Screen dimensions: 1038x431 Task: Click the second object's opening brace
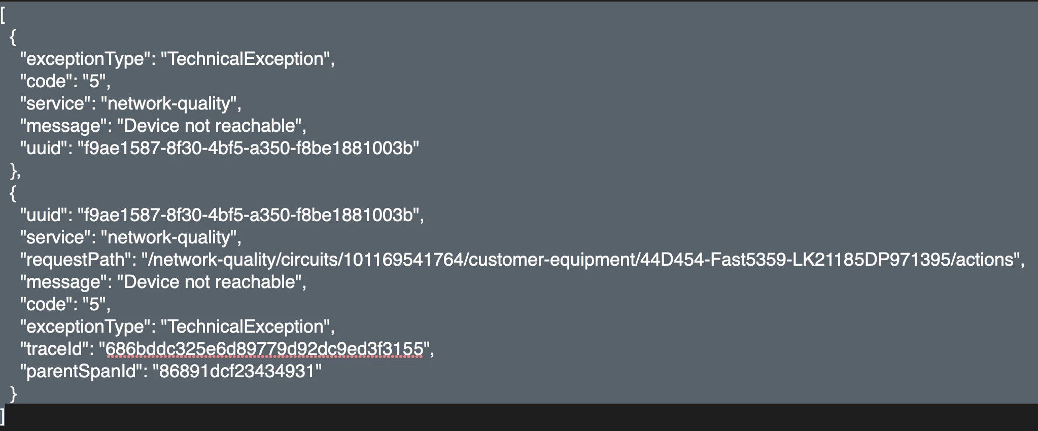(x=13, y=193)
